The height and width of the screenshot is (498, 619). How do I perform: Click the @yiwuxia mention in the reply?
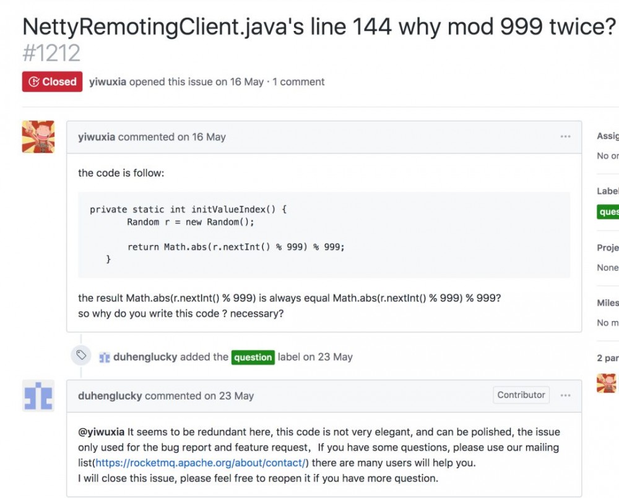pos(101,432)
